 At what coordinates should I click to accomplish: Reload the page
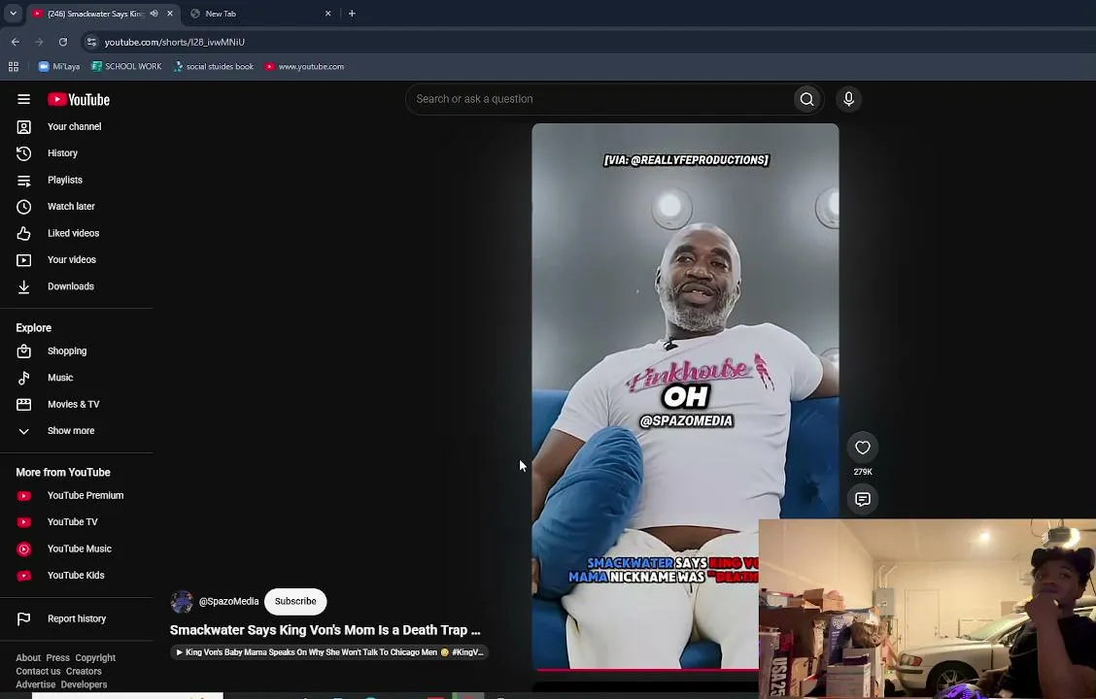(63, 42)
